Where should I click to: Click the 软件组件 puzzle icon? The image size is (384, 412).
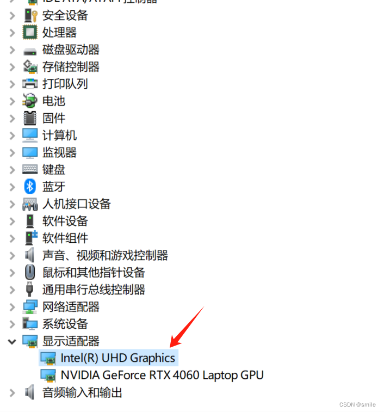click(x=31, y=238)
